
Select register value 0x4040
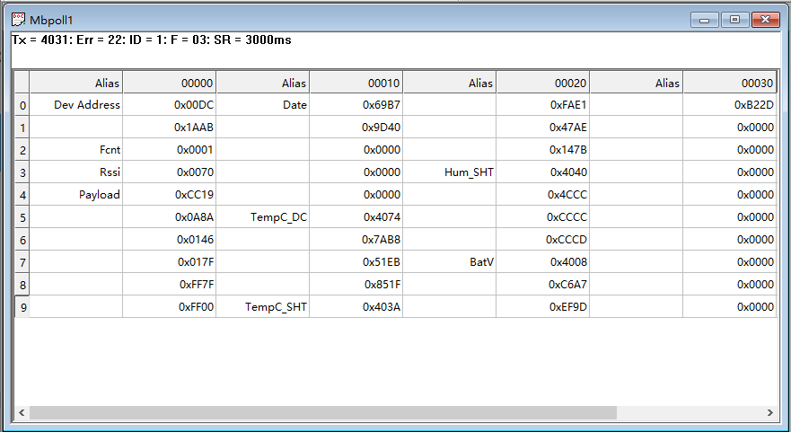pos(543,172)
